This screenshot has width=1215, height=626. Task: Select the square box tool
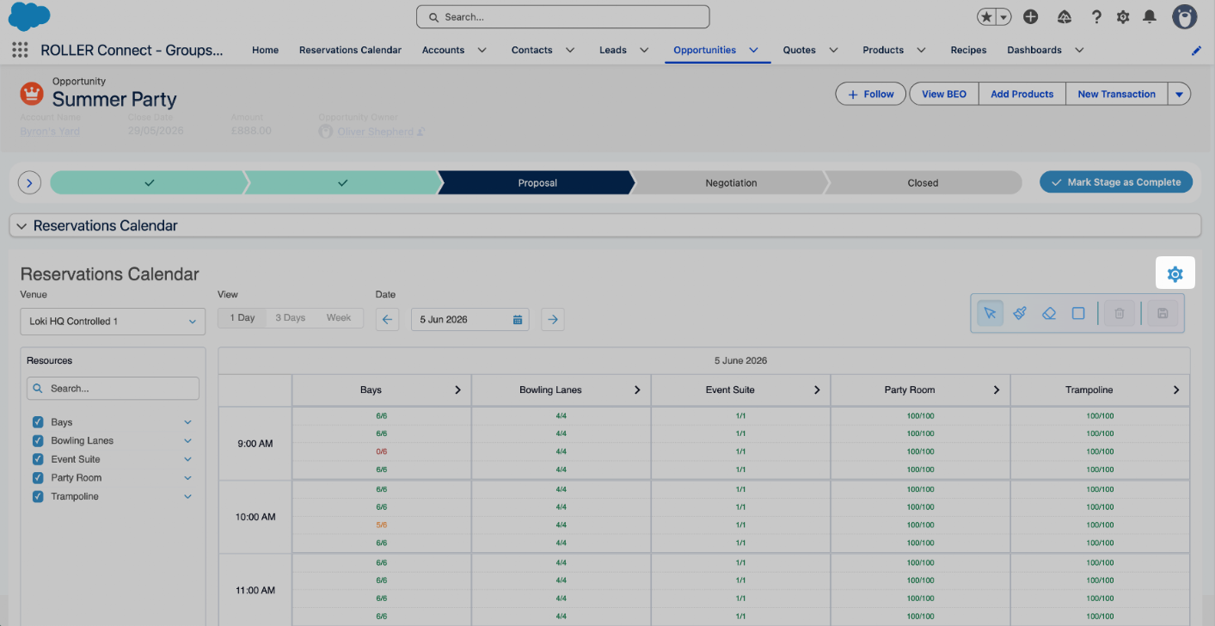(1078, 314)
